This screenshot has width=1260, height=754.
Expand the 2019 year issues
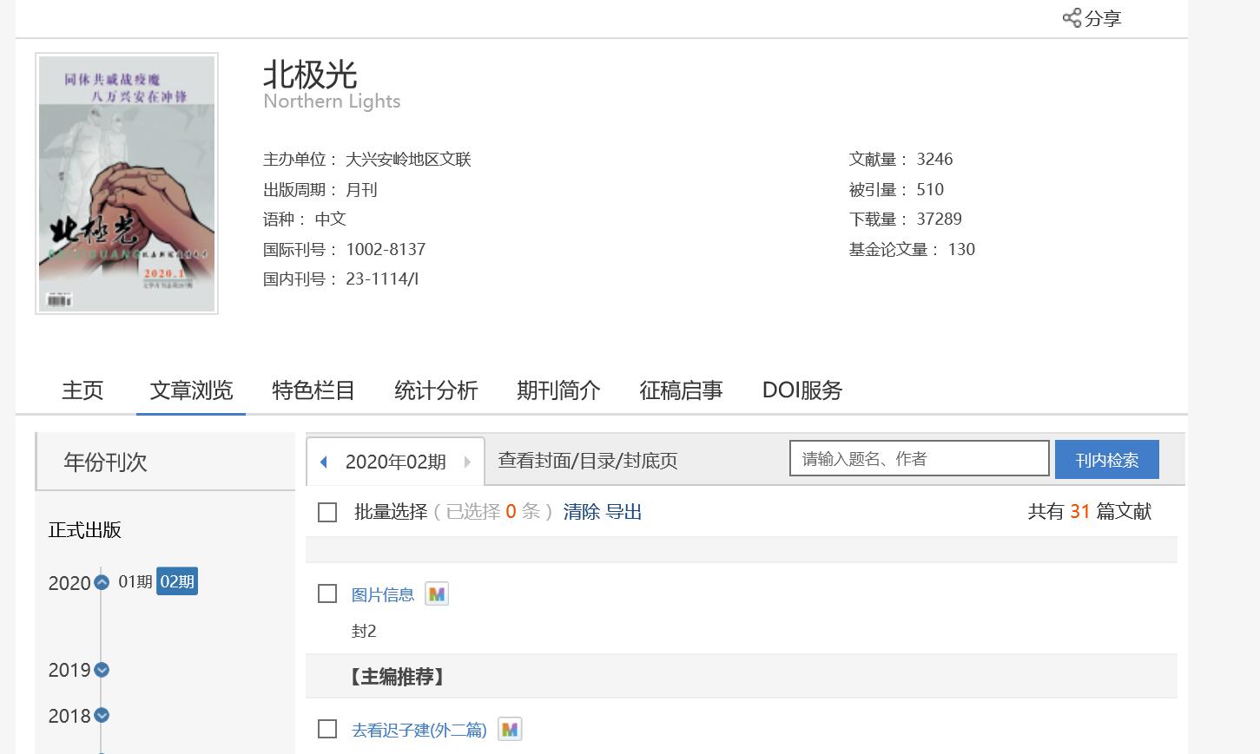pyautogui.click(x=102, y=670)
